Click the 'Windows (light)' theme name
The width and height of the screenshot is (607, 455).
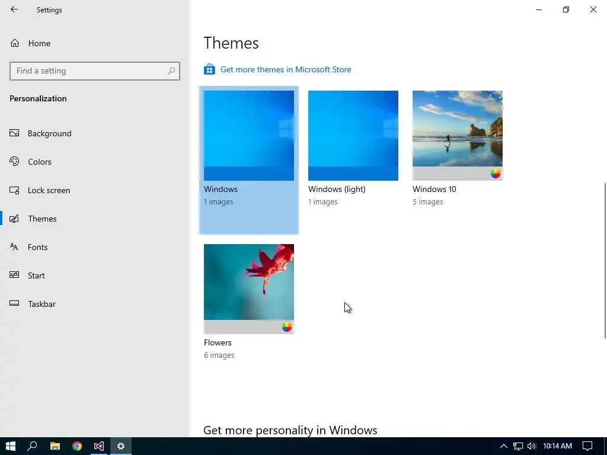[337, 189]
